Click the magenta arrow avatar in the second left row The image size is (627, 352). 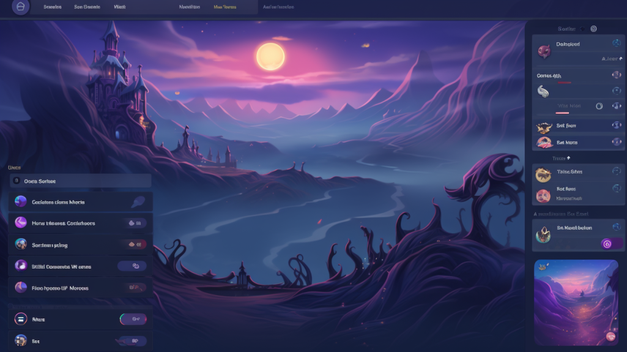pyautogui.click(x=21, y=222)
